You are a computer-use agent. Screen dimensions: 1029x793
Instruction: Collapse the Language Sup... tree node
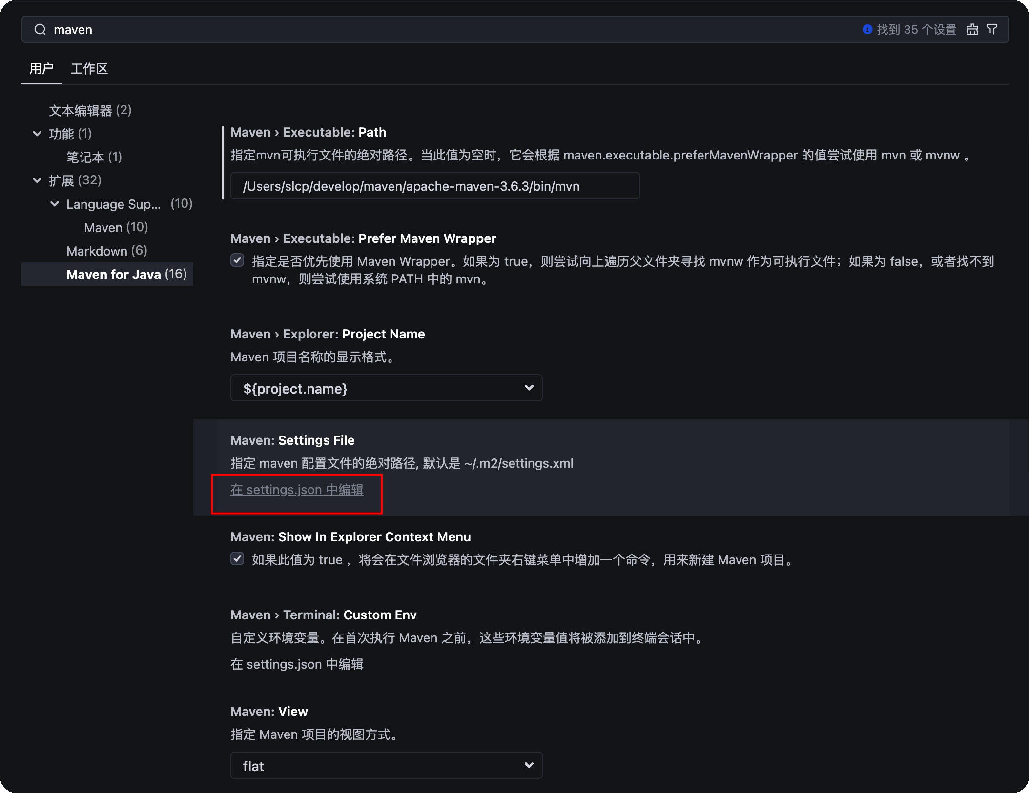pos(55,204)
